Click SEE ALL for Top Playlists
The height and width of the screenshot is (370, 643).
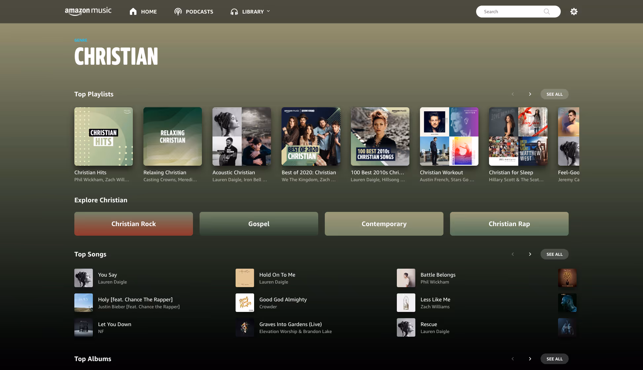(554, 94)
